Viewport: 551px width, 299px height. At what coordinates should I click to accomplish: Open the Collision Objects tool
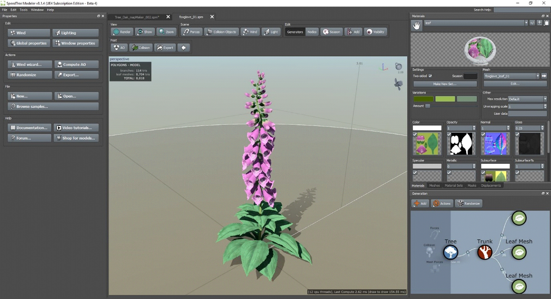coord(222,32)
